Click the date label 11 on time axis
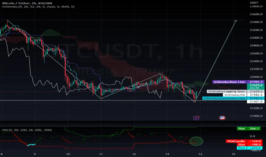Image resolution: width=266 pixels, height=157 pixels. click(101, 154)
